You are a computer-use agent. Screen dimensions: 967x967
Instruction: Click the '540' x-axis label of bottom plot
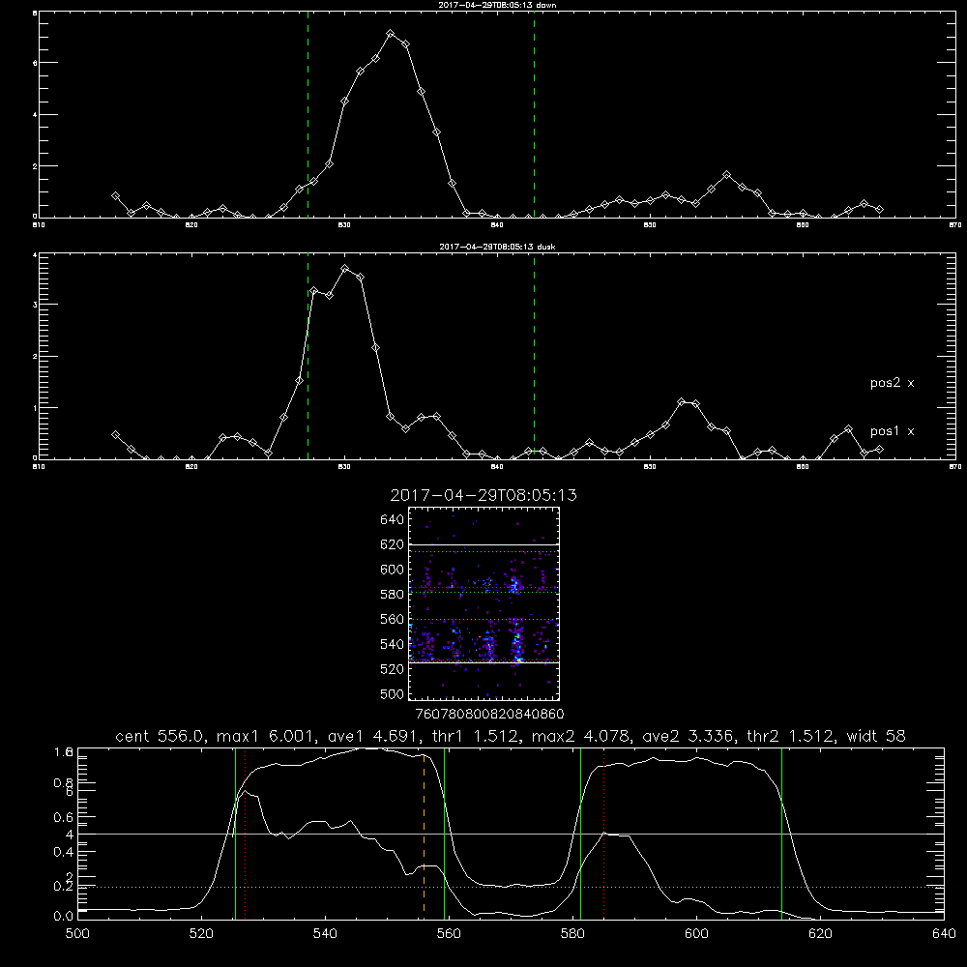click(x=325, y=934)
